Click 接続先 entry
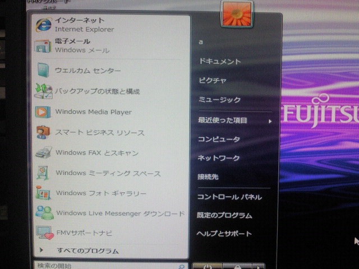Screen dimensions: 359x269 [x=208, y=177]
